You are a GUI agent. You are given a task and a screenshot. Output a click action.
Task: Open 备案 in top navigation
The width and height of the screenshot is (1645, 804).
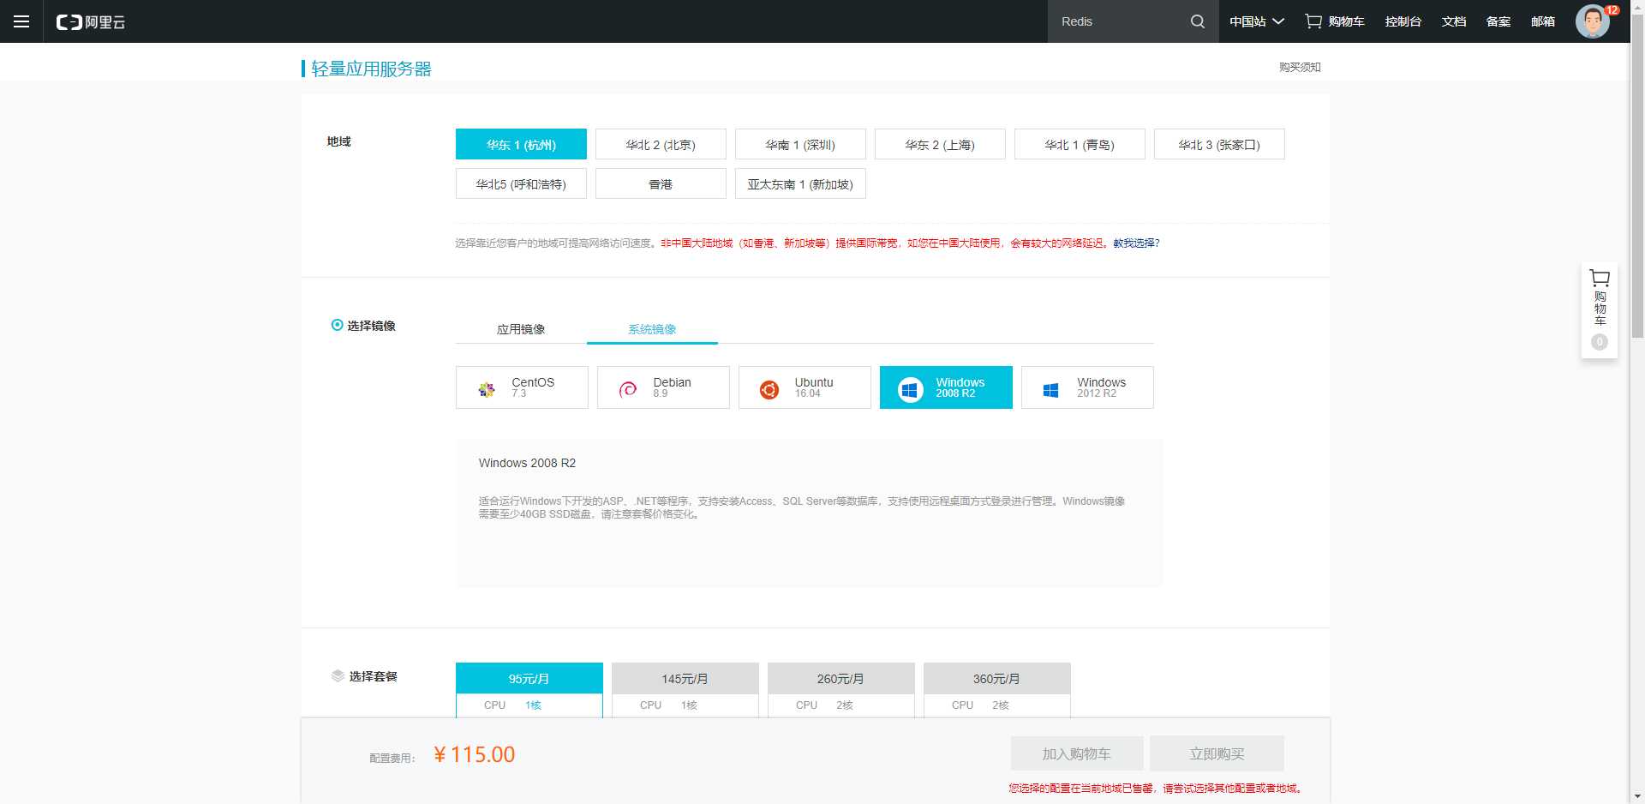tap(1498, 21)
